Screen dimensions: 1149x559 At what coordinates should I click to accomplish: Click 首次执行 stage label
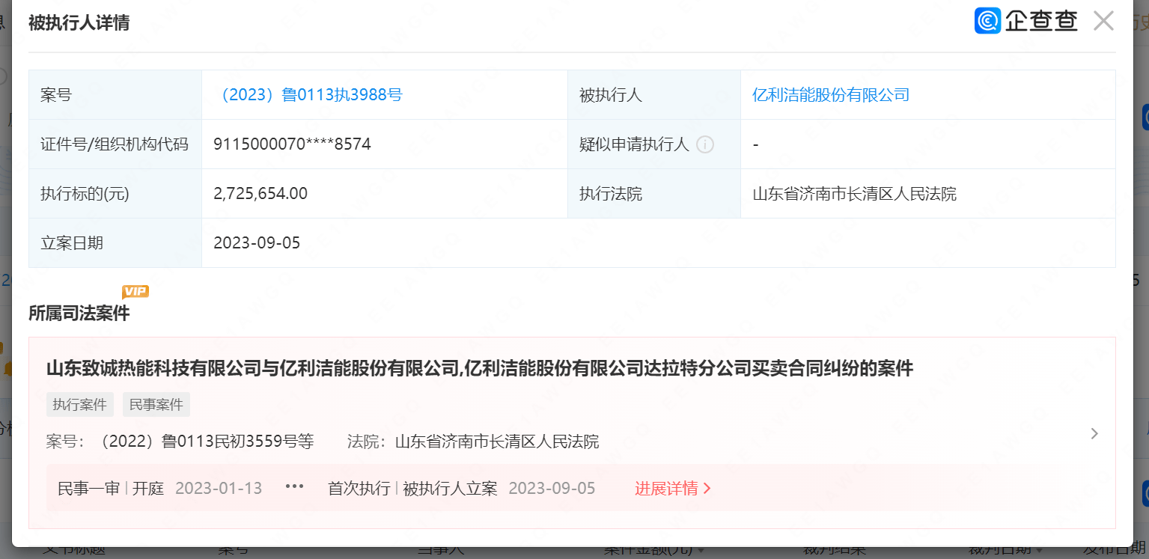click(359, 489)
